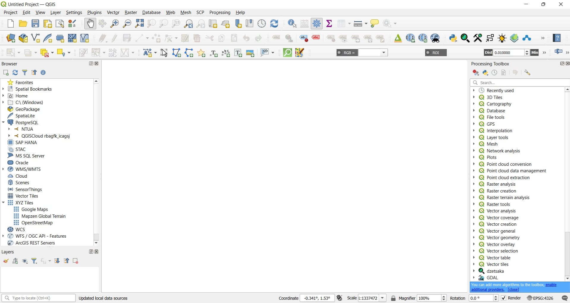Click the [close] link in toolbox notice
Viewport: 570px width, 303px height.
(x=513, y=289)
